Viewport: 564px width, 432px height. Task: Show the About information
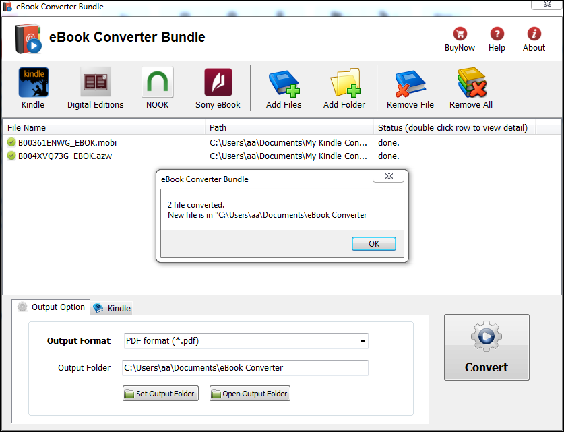[x=534, y=39]
